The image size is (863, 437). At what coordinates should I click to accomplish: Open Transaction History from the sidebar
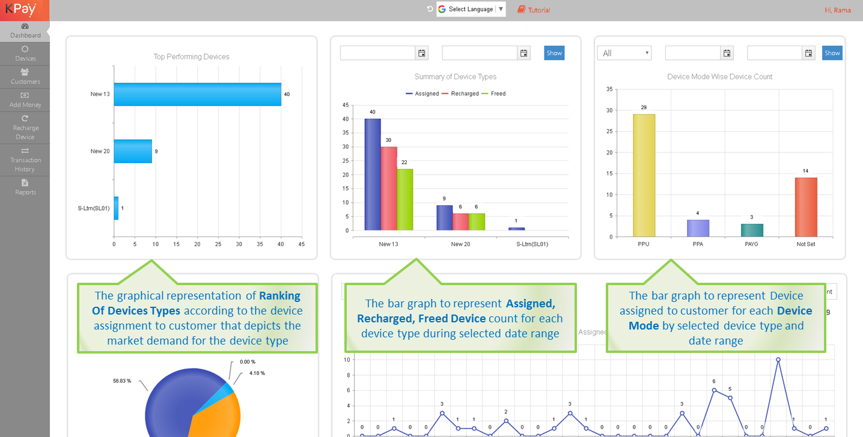click(x=25, y=160)
